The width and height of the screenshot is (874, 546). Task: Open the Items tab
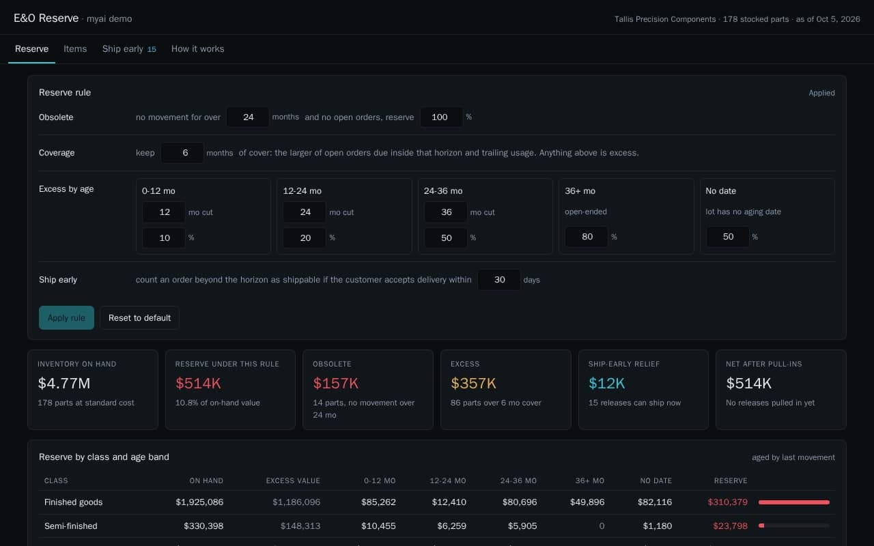point(75,49)
